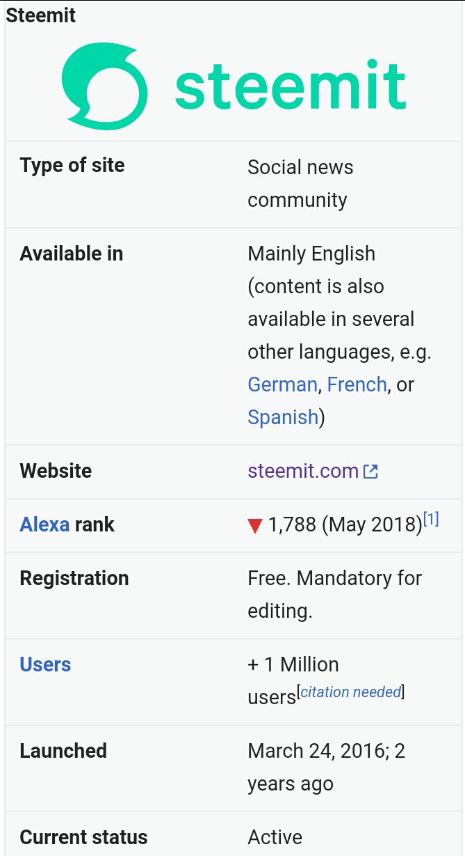Click the red down-triangle Alexa rank indicator
The width and height of the screenshot is (465, 856).
coord(255,526)
